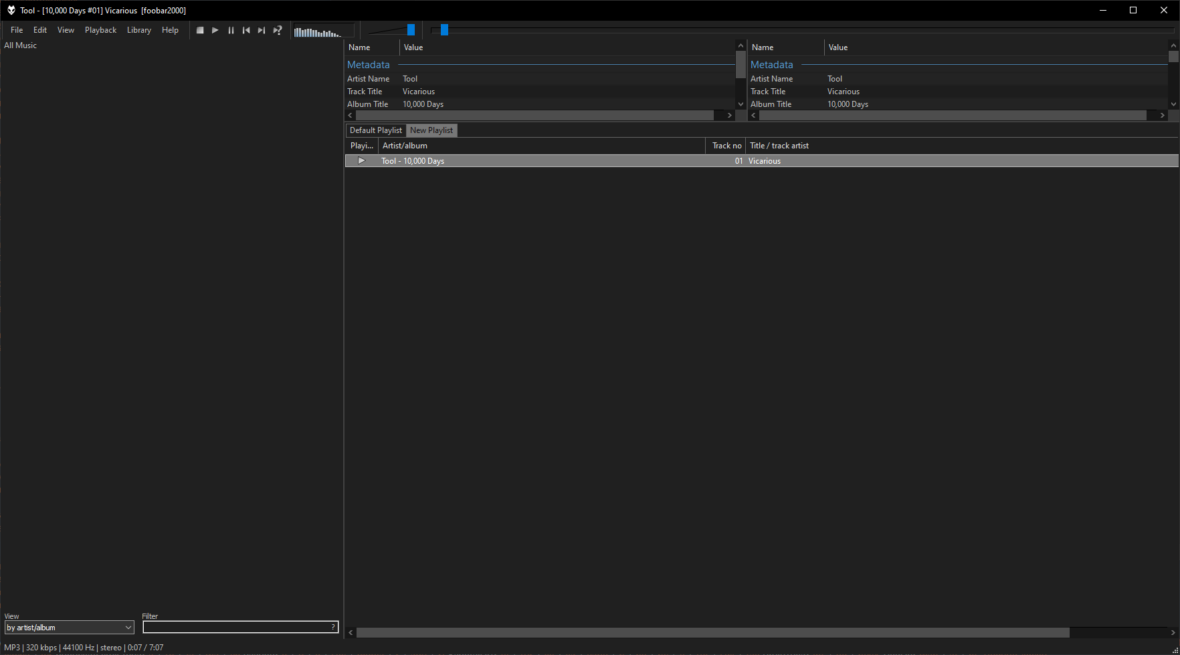This screenshot has height=655, width=1180.
Task: Switch to the Default Playlist tab
Action: pos(376,130)
